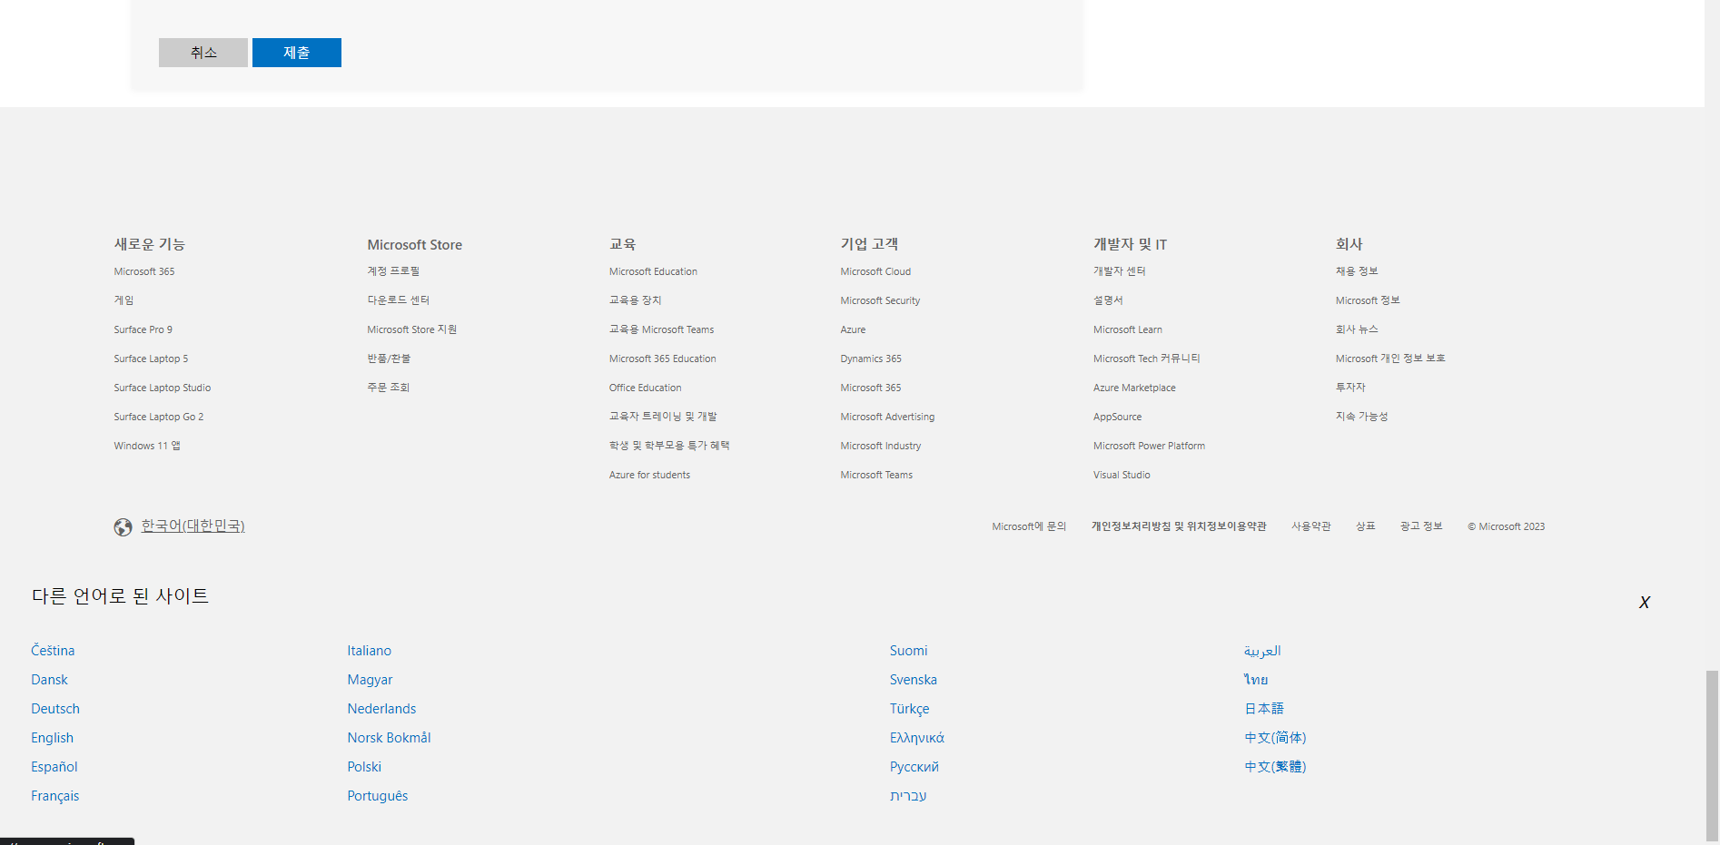Open the Surface Laptop Go 2 link
This screenshot has height=845, width=1720.
coord(159,417)
